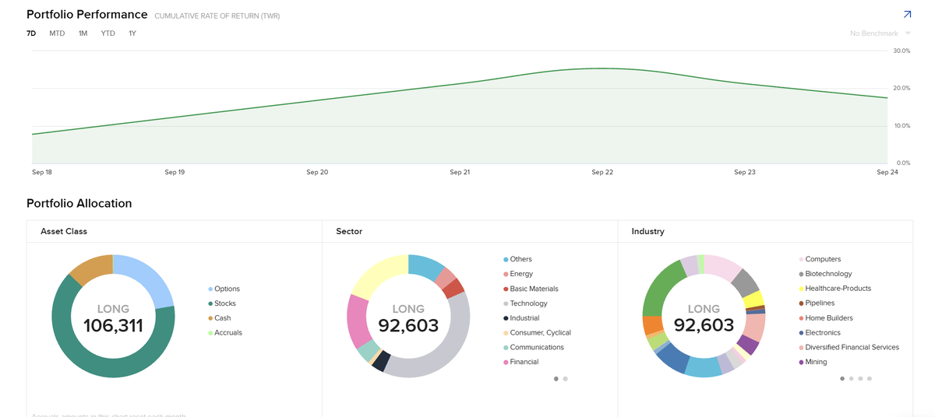Go to third page of Industry legend
This screenshot has width=935, height=417.
click(860, 379)
